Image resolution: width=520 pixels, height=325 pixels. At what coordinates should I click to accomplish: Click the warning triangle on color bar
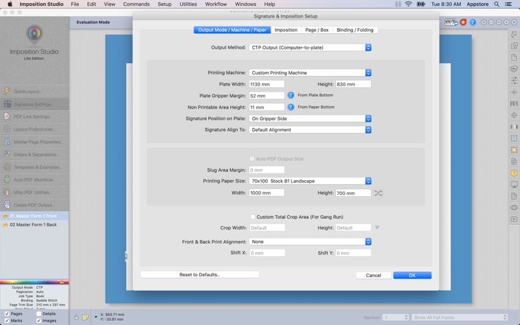click(62, 282)
